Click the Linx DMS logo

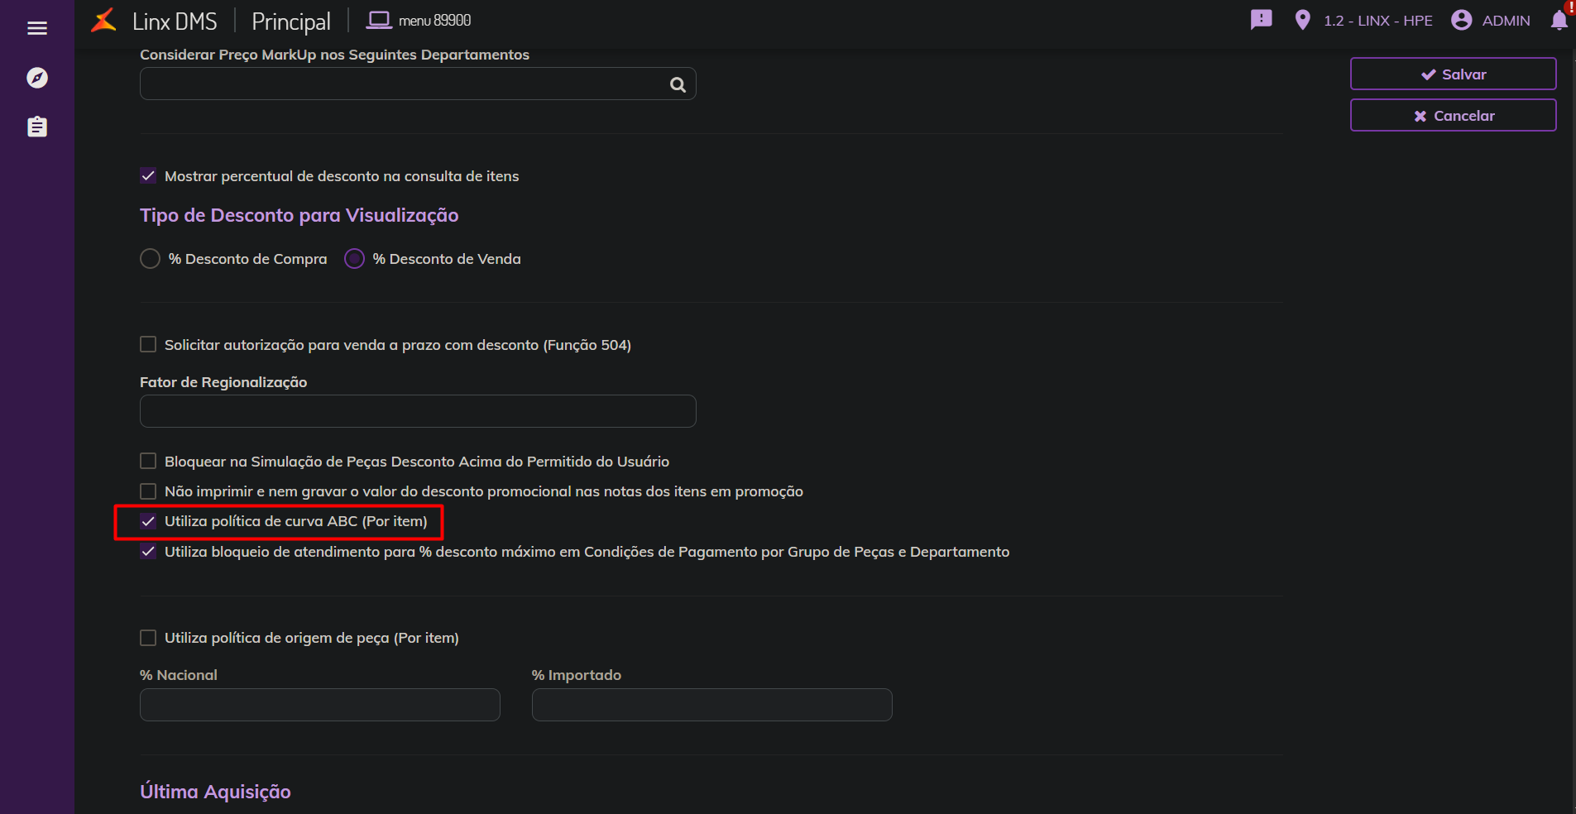click(x=104, y=21)
